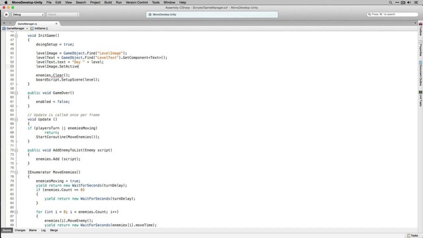
Task: Open the File menu
Action: click(49, 3)
